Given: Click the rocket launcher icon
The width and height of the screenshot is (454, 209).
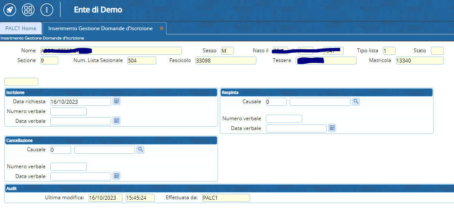Looking at the screenshot, I should pos(9,9).
